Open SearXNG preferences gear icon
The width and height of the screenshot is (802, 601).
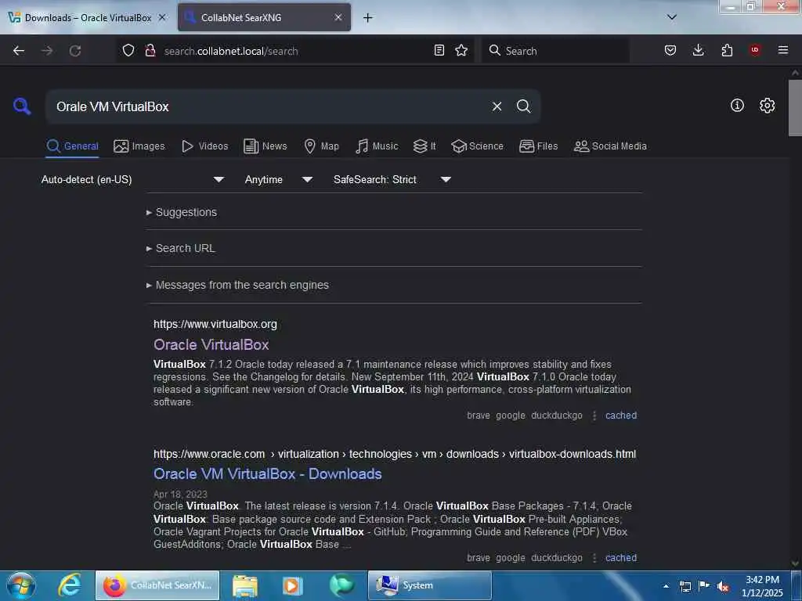(x=767, y=106)
